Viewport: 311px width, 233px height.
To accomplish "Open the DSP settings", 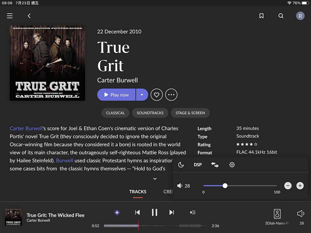I will (198, 165).
